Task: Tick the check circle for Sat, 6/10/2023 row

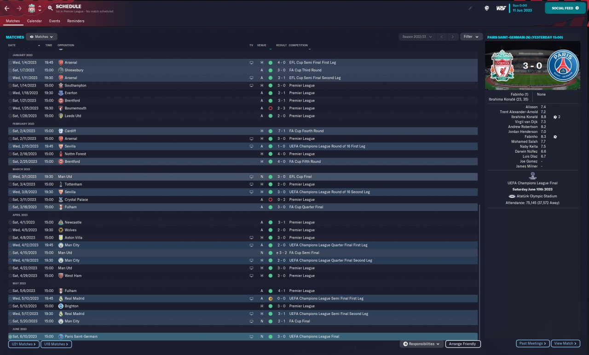Action: click(11, 337)
